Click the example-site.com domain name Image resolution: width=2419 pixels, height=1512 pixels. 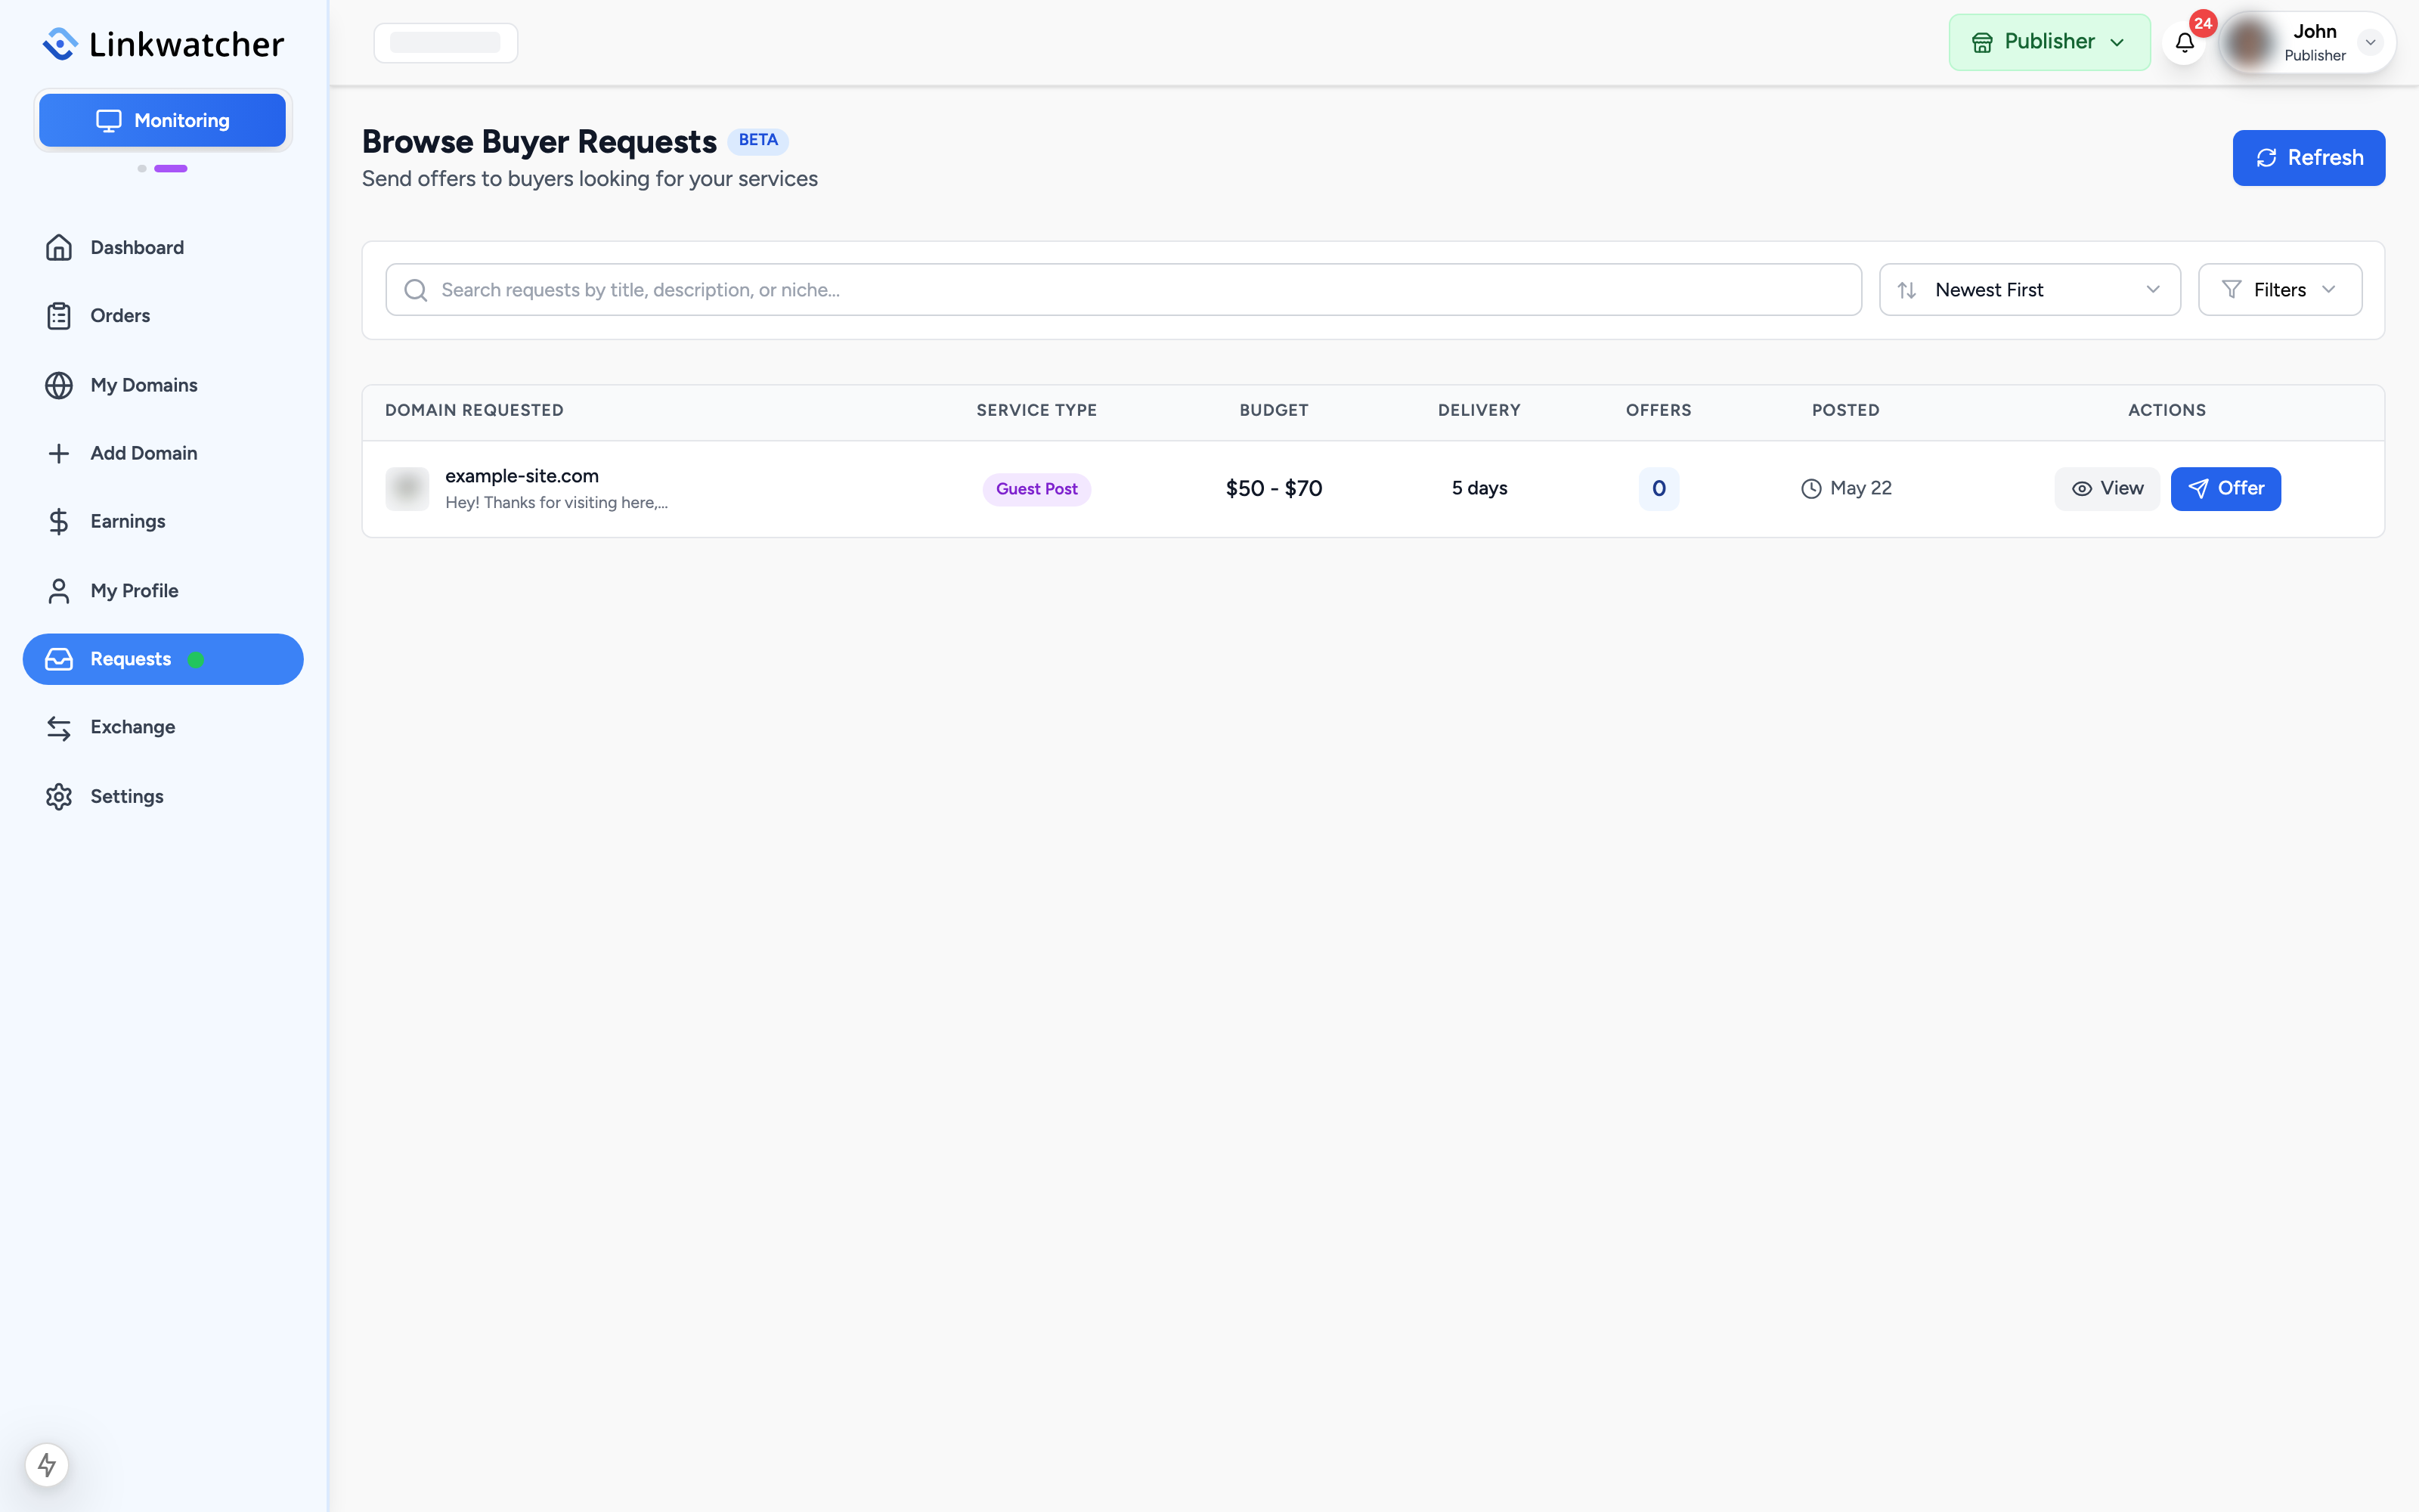coord(522,476)
